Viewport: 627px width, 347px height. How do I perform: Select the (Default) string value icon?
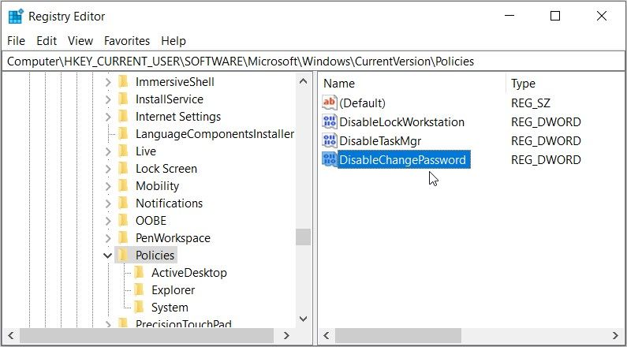pyautogui.click(x=330, y=103)
